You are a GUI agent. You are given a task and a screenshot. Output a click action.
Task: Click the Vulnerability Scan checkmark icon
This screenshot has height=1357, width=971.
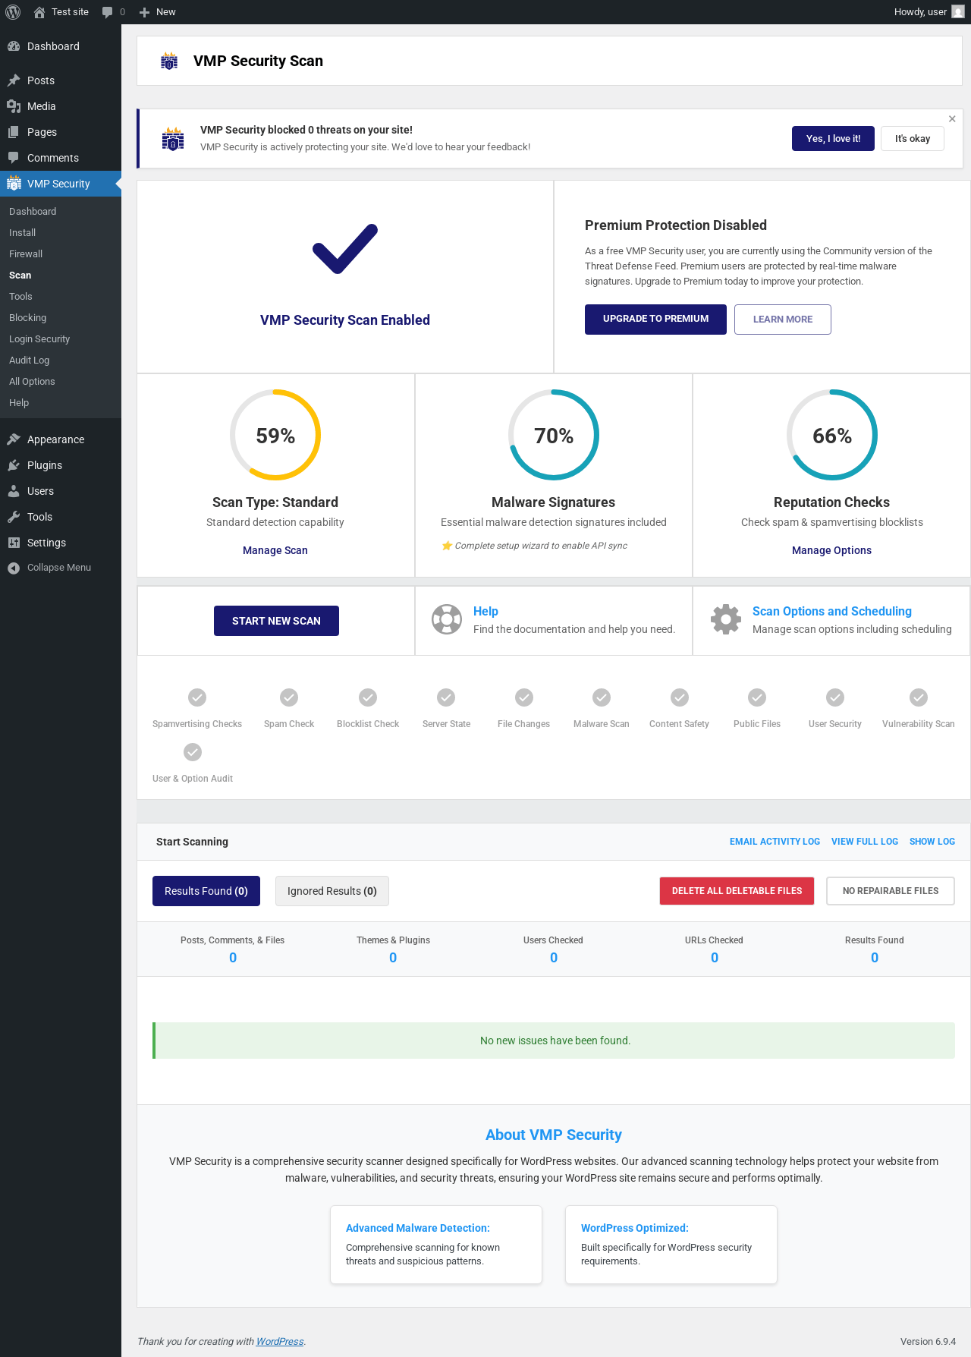(919, 697)
